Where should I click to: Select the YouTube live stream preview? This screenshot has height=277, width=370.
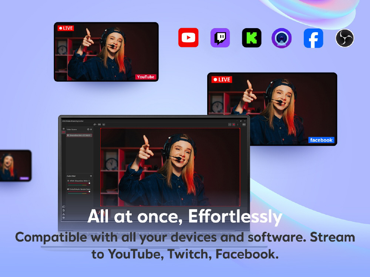[106, 52]
